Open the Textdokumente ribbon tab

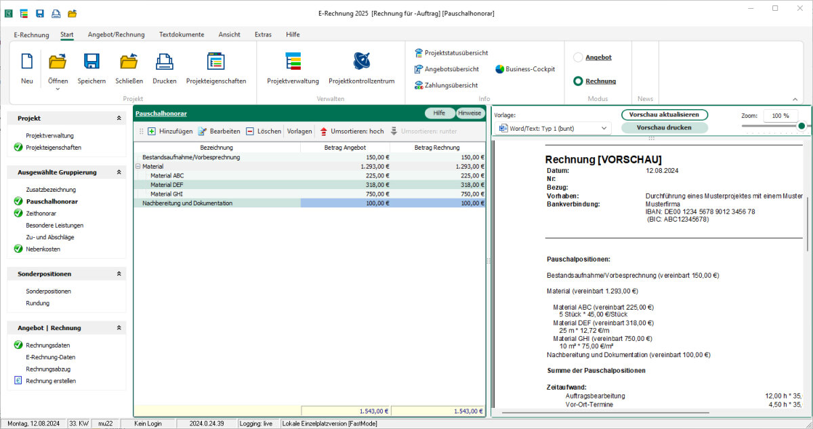[x=182, y=35]
